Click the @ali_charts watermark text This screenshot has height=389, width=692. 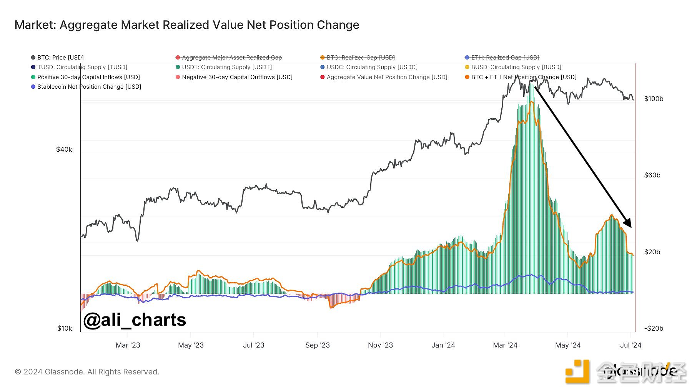(x=135, y=320)
